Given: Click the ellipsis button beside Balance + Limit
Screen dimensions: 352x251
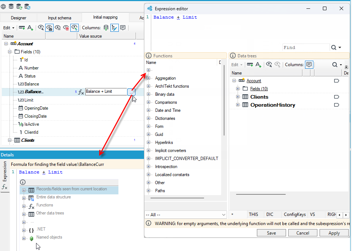Looking at the screenshot, I should (131, 92).
